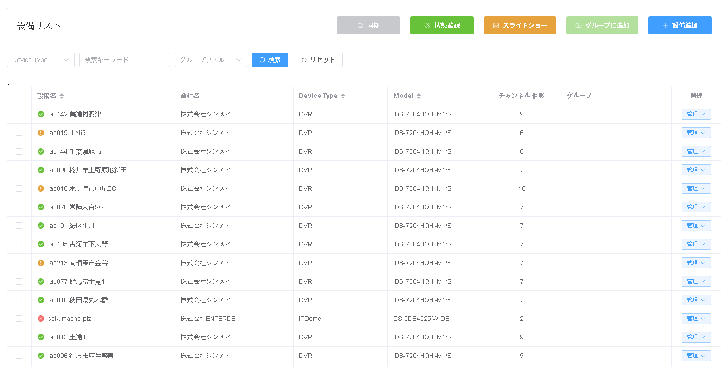Click the 同期 sync button

[368, 25]
